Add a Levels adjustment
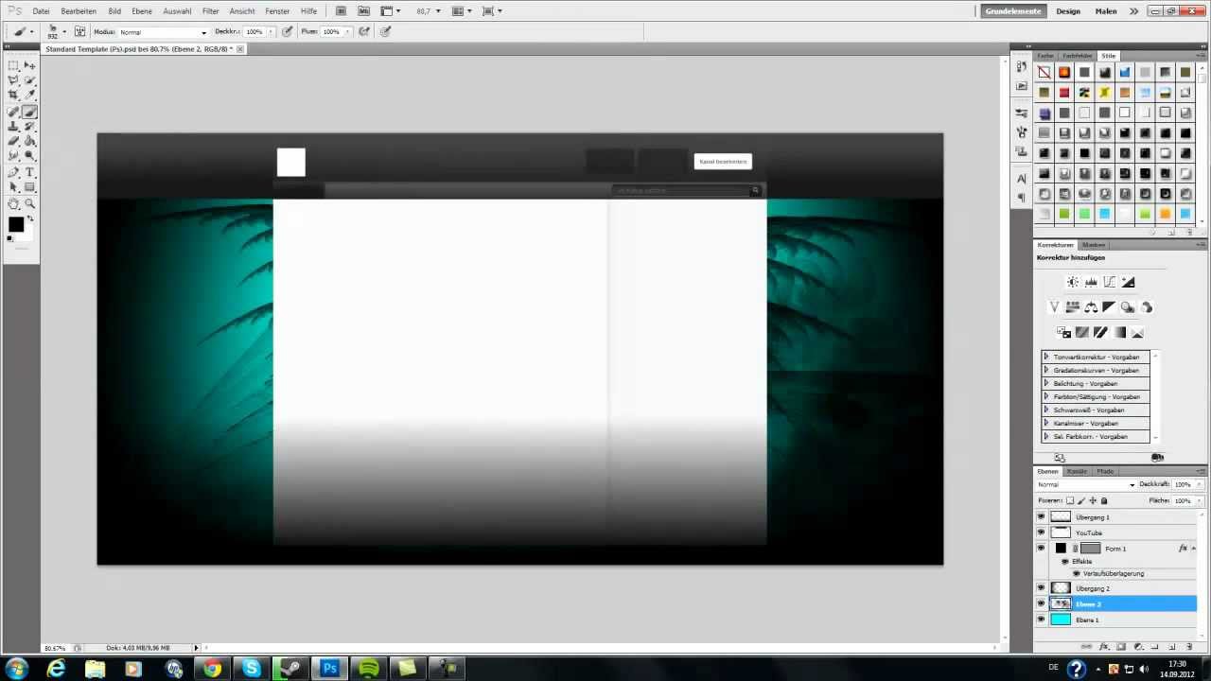This screenshot has width=1211, height=681. pos(1091,282)
